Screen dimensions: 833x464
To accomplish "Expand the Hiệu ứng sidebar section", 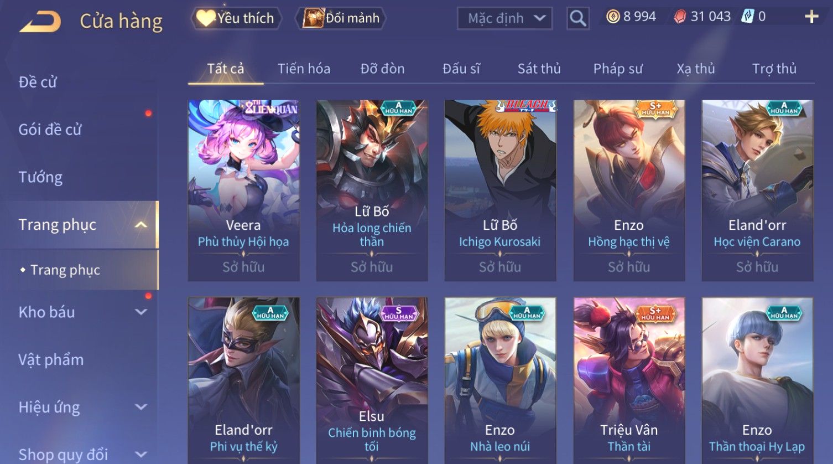I will (x=141, y=407).
